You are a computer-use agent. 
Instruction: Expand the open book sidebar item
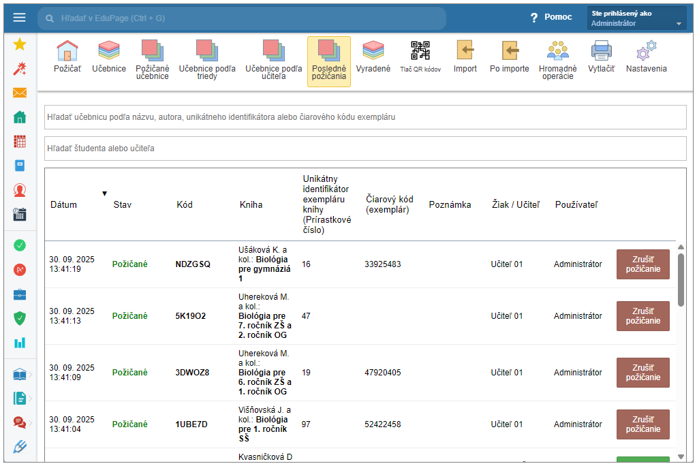point(20,375)
